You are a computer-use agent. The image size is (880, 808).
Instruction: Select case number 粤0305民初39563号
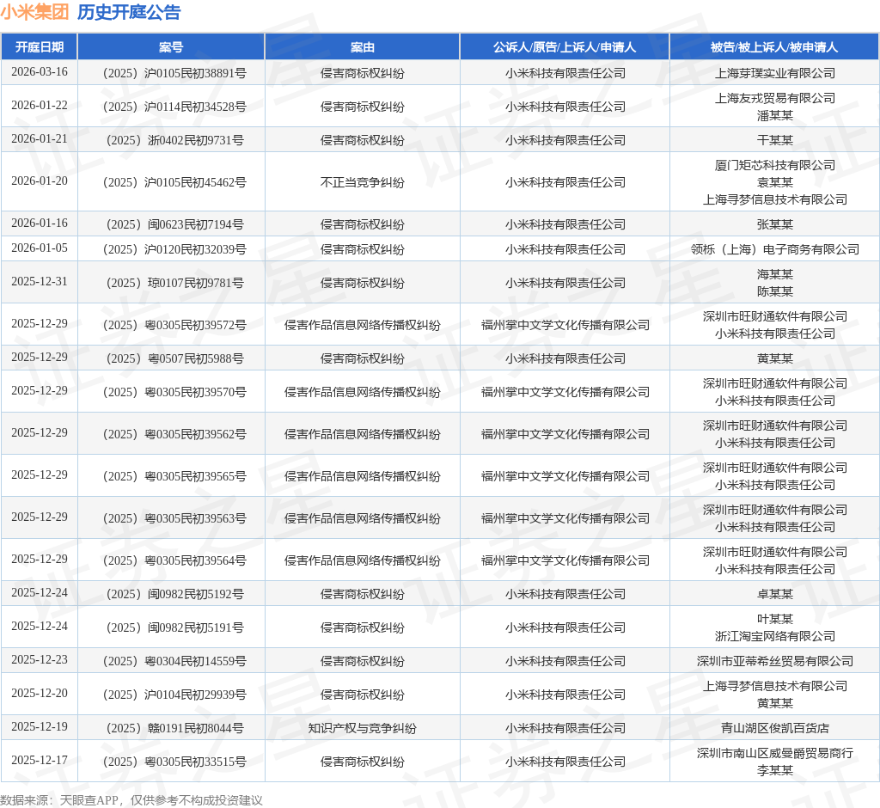(174, 518)
